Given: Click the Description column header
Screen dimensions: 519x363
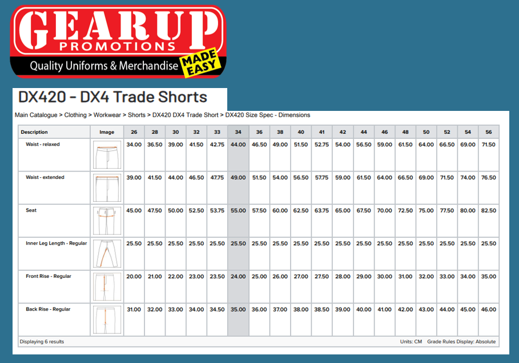Looking at the screenshot, I should click(x=34, y=132).
